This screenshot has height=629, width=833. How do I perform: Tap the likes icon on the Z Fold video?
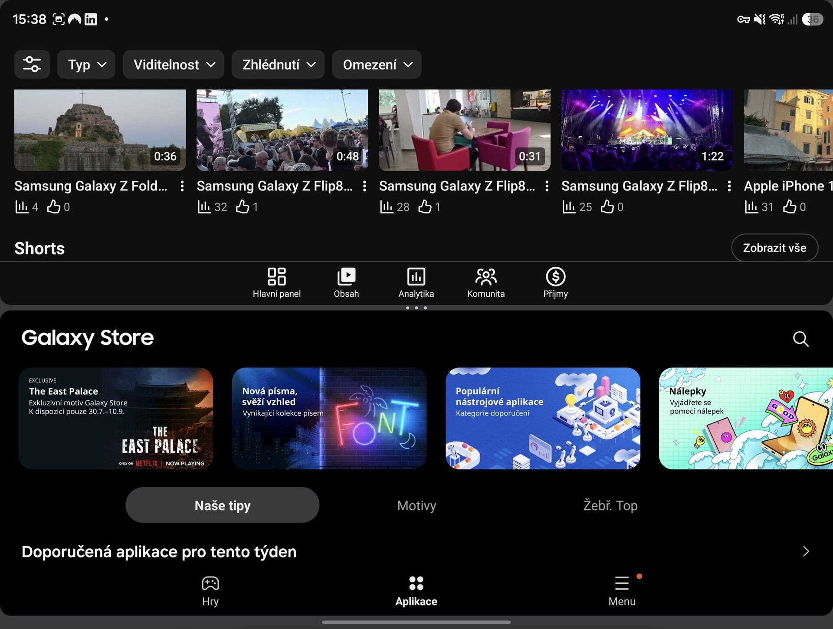tap(54, 206)
